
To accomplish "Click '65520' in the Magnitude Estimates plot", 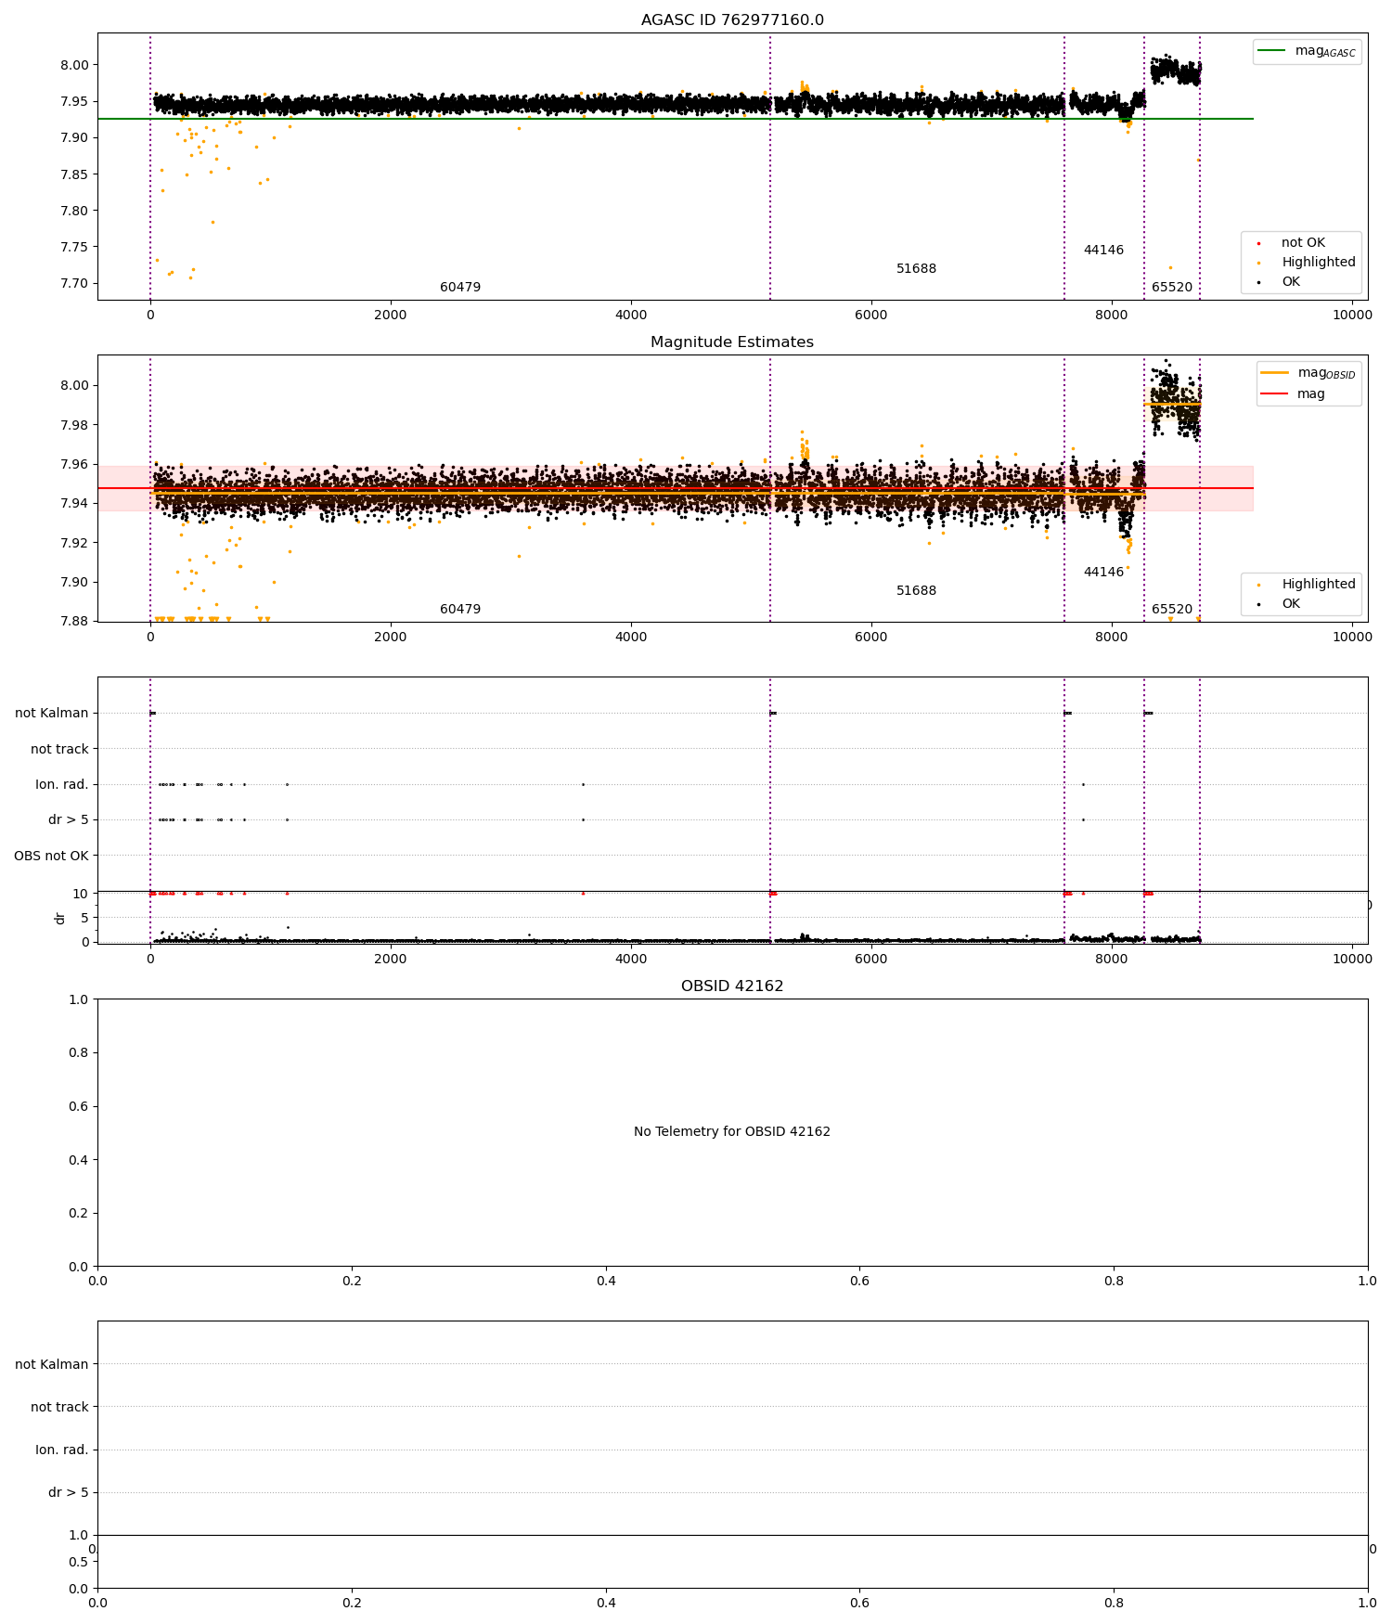I will click(x=1172, y=610).
